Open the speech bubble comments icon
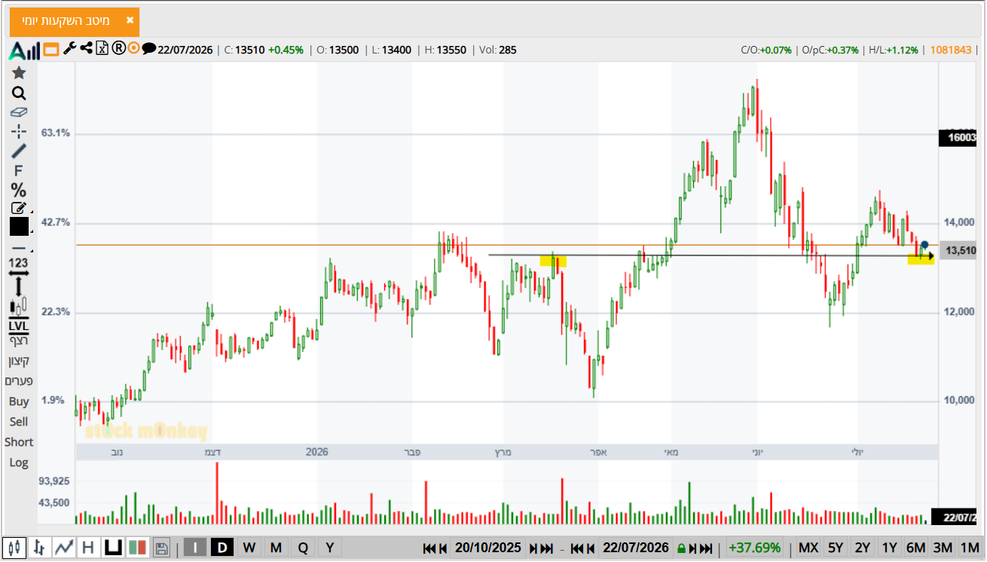Viewport: 987px width, 562px height. coord(149,49)
